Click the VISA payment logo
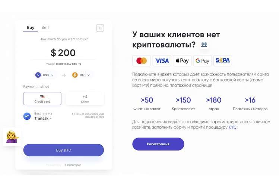The height and width of the screenshot is (187, 279). [162, 61]
